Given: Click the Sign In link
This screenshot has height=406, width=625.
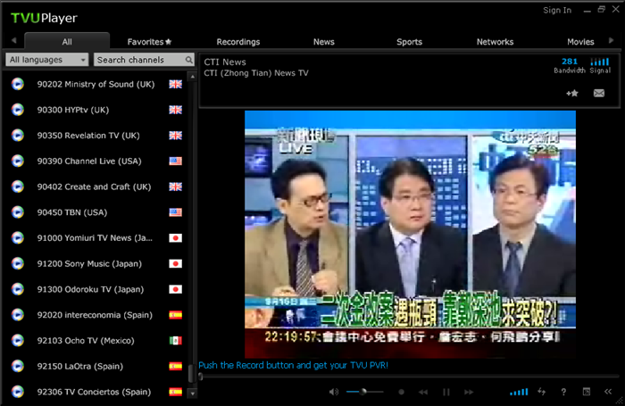Looking at the screenshot, I should 557,11.
